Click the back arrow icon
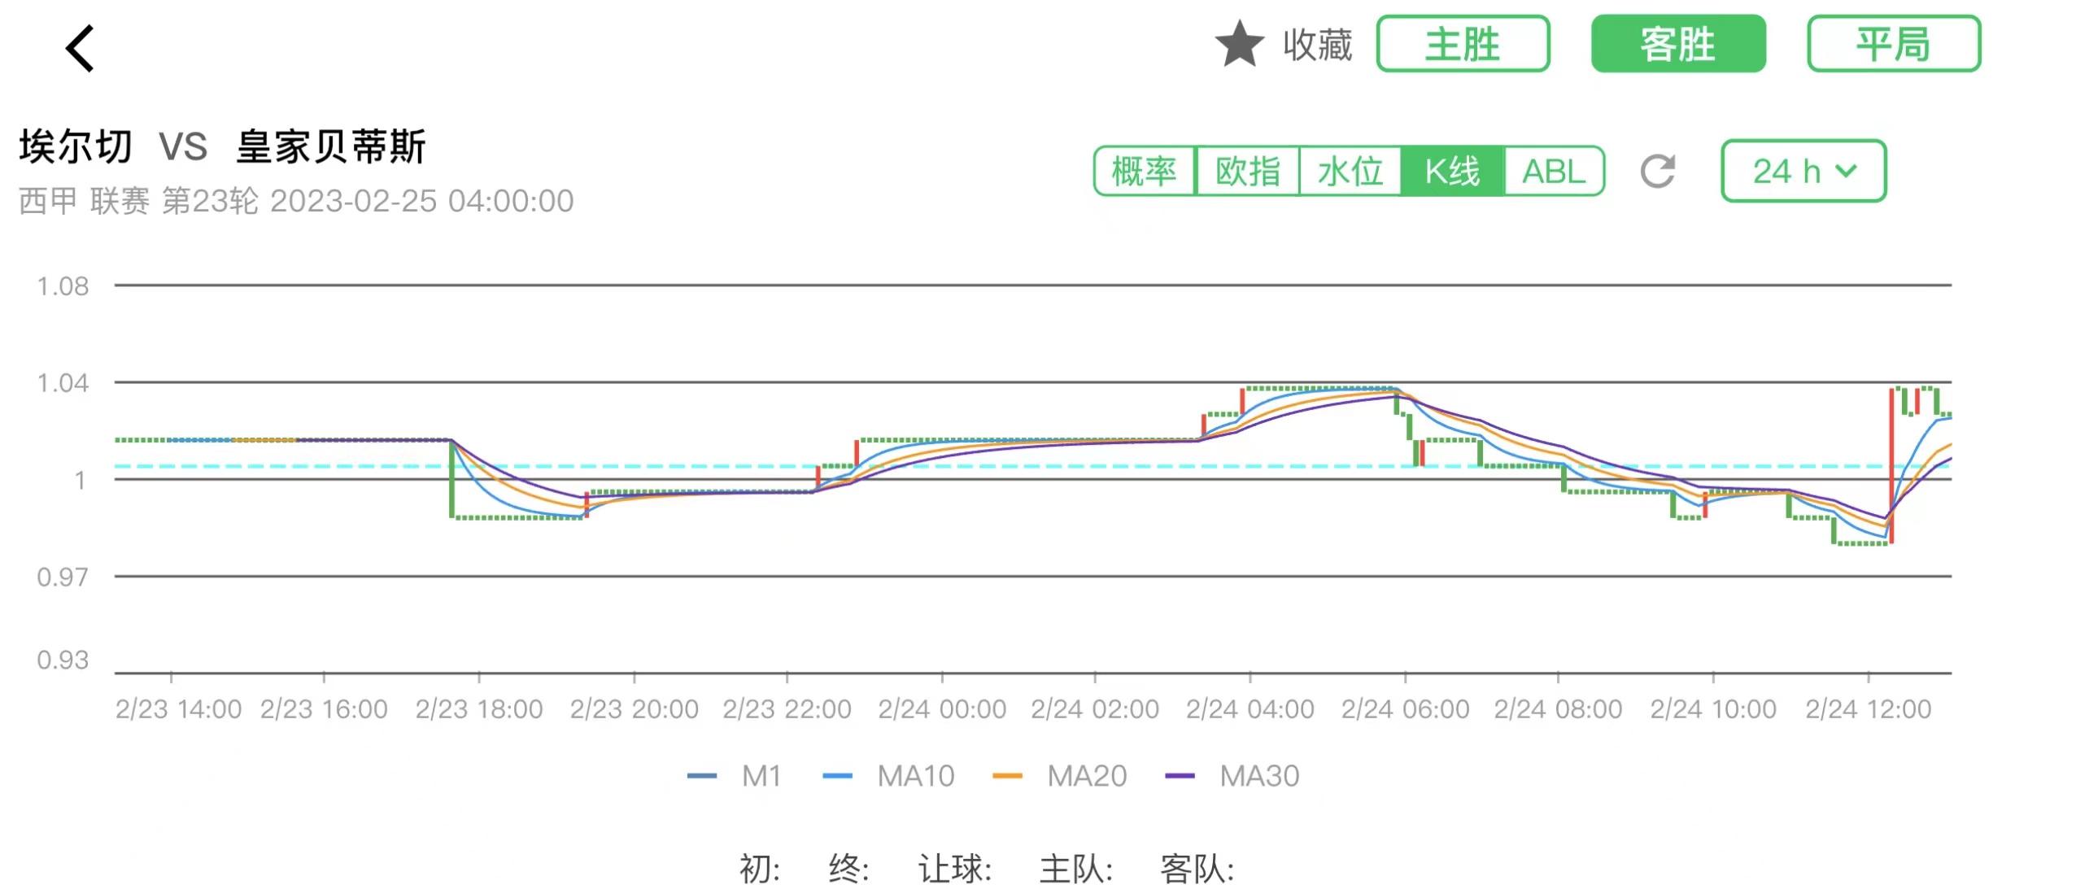The width and height of the screenshot is (2076, 889). pos(79,50)
